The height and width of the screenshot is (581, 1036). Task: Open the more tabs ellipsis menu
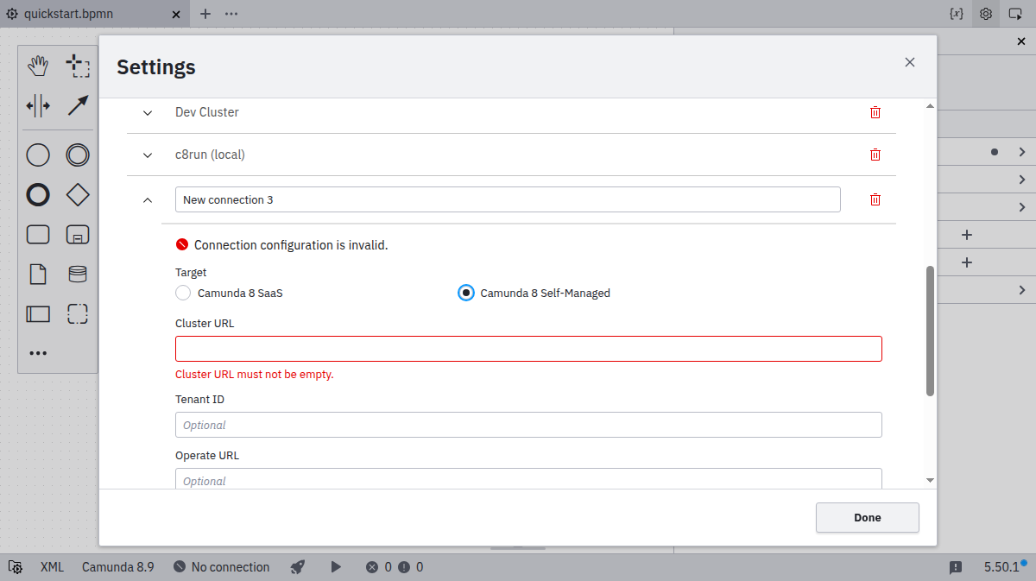(x=231, y=14)
